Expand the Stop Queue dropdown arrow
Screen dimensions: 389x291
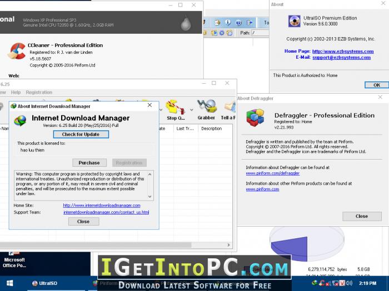[x=192, y=110]
